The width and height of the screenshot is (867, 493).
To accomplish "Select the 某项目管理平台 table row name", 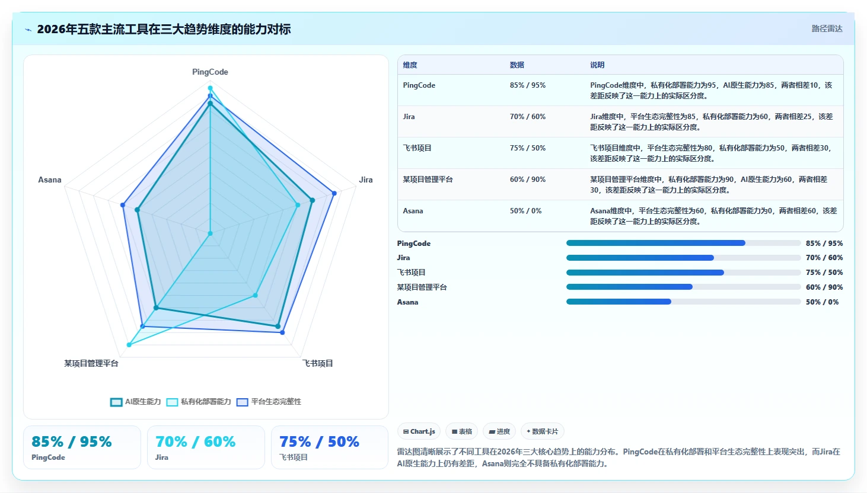I will click(x=428, y=180).
